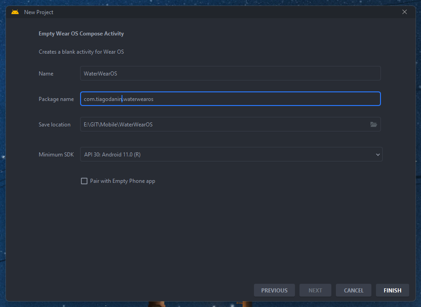The width and height of the screenshot is (421, 307).
Task: Click the 'Creates a blank activity' description text
Action: 81,52
